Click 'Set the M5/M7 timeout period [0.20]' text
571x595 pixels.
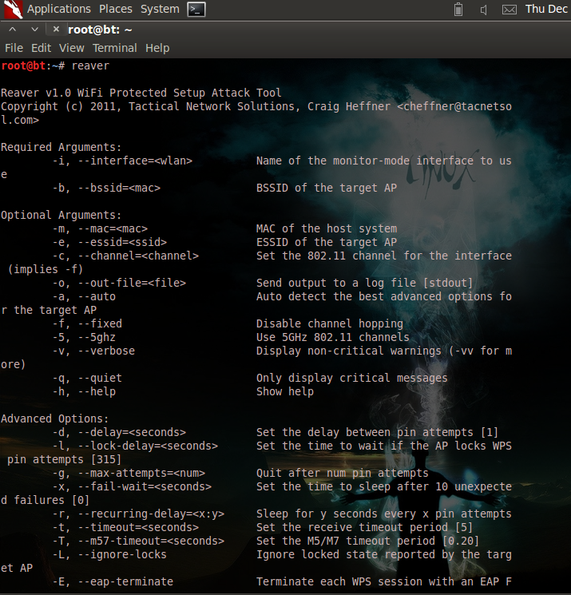[x=367, y=541]
